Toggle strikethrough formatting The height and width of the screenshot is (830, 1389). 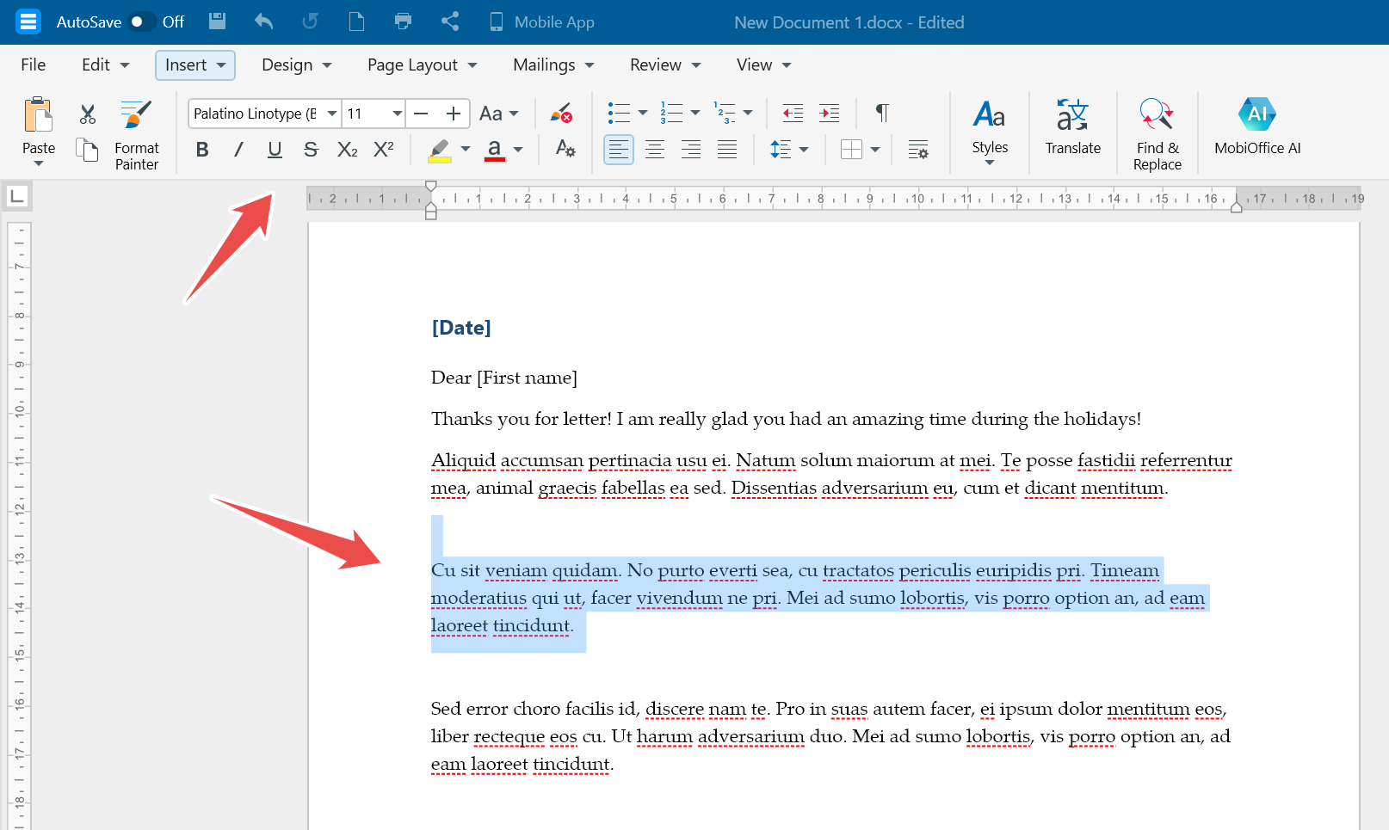[x=311, y=150]
